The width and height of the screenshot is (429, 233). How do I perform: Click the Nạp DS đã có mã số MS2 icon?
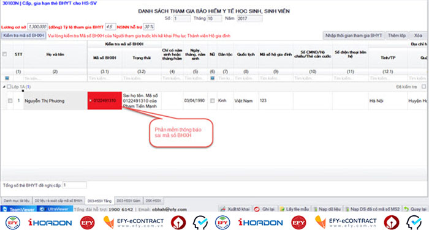pos(347,209)
